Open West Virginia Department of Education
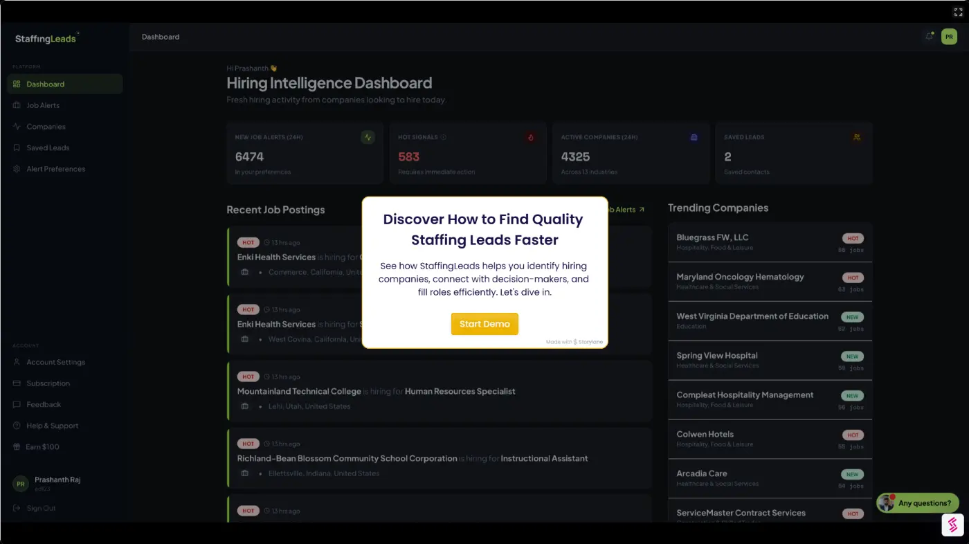 (770, 321)
